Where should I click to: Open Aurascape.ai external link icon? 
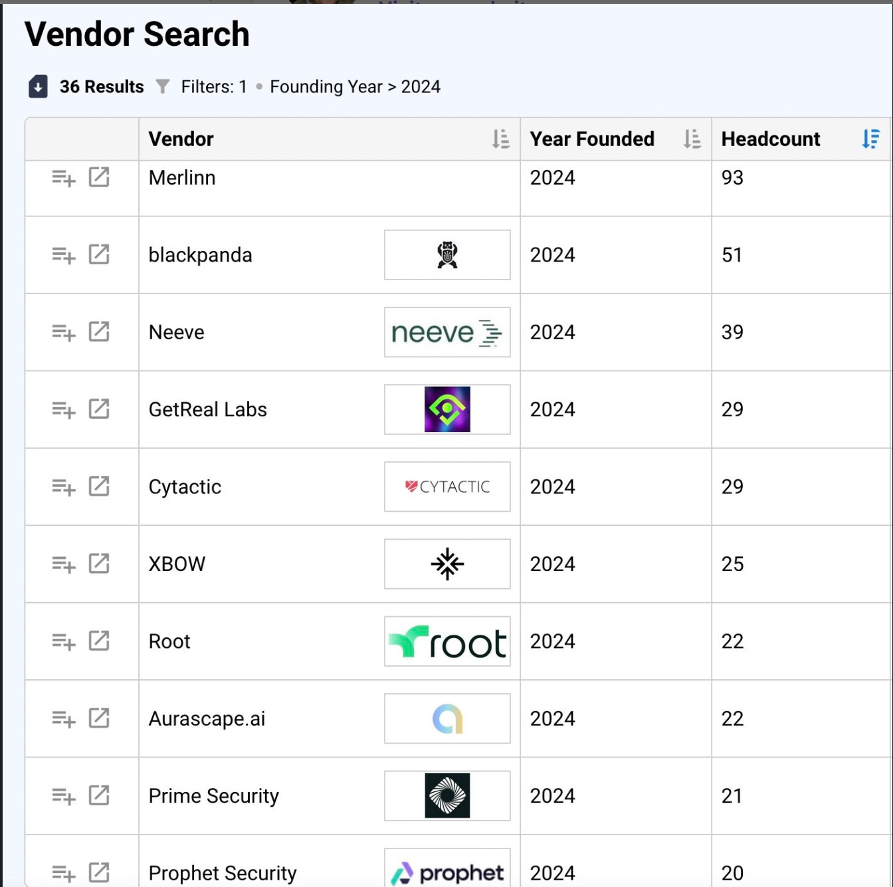[99, 718]
